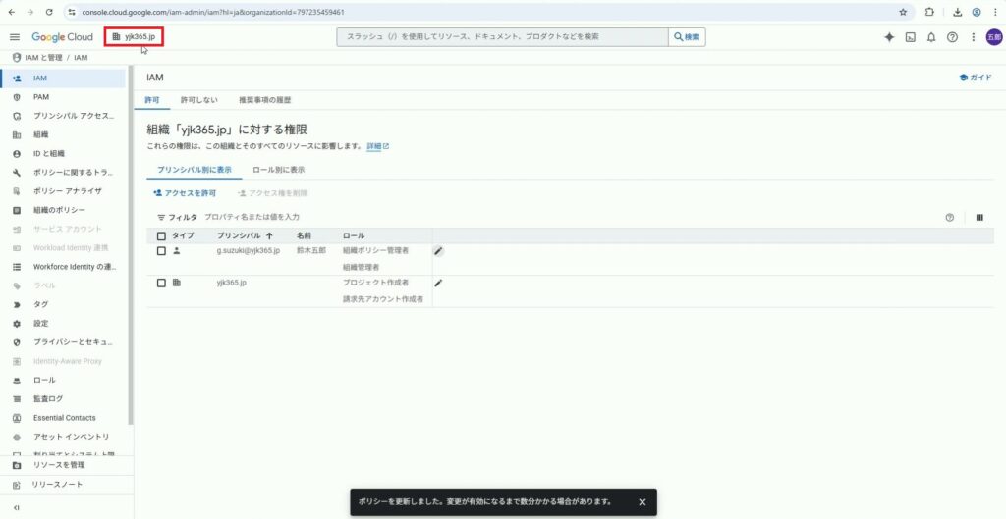1006x519 pixels.
Task: Select checkbox for yjk365.jp row
Action: point(161,283)
